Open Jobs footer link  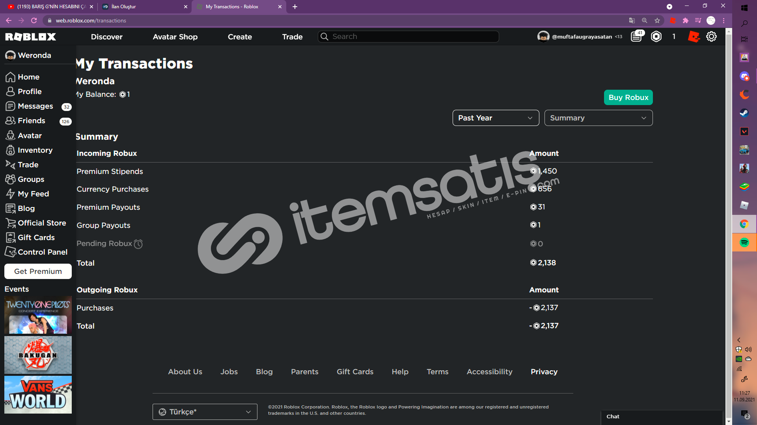click(229, 371)
